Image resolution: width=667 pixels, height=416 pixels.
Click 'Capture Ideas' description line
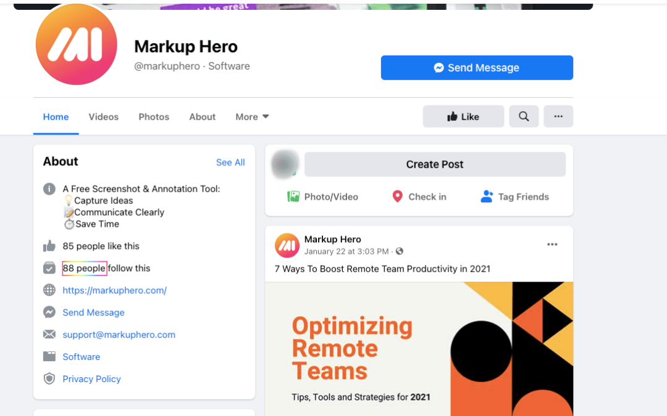pyautogui.click(x=103, y=200)
